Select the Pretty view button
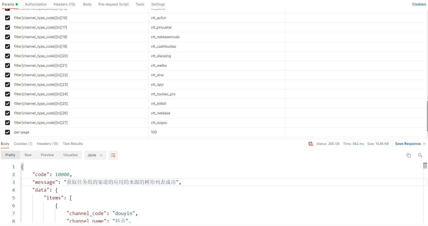428x226 pixels. coord(10,155)
